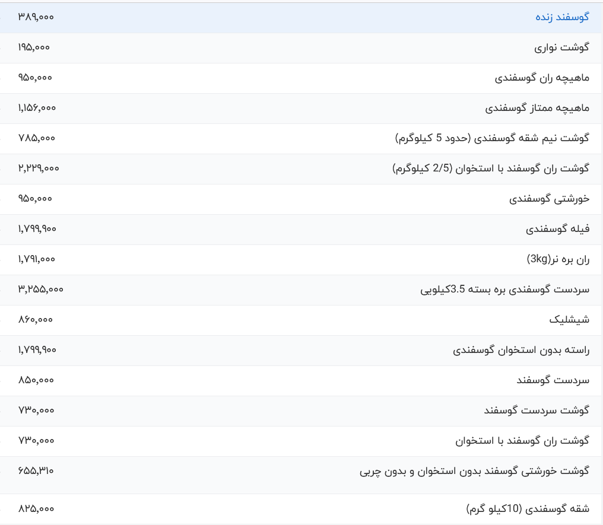Click the گوشت نواری product name
603x525 pixels.
[561, 47]
